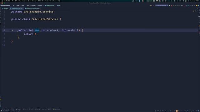Viewport: 200px width, 112px height.
Task: Open the Problems tool window
Action: click(19, 109)
